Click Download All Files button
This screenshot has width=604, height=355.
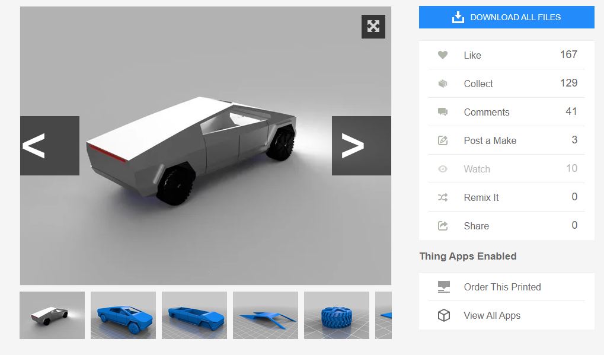pyautogui.click(x=507, y=17)
